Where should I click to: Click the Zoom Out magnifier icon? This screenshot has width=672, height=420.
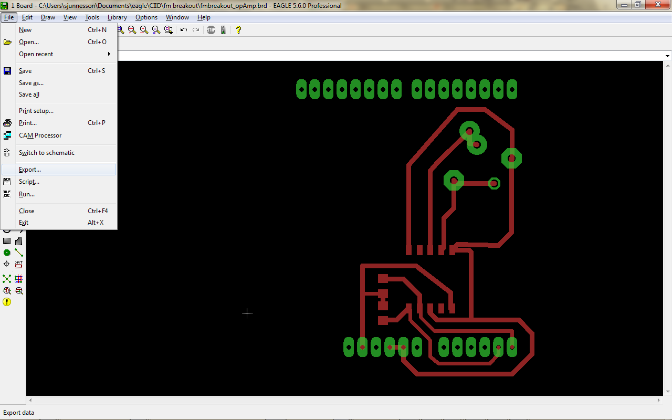coord(144,30)
